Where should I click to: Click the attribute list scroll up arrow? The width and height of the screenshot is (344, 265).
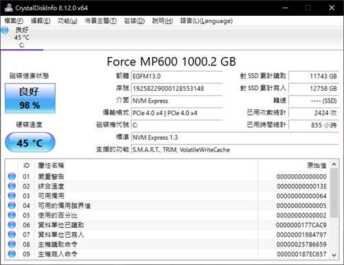(334, 164)
